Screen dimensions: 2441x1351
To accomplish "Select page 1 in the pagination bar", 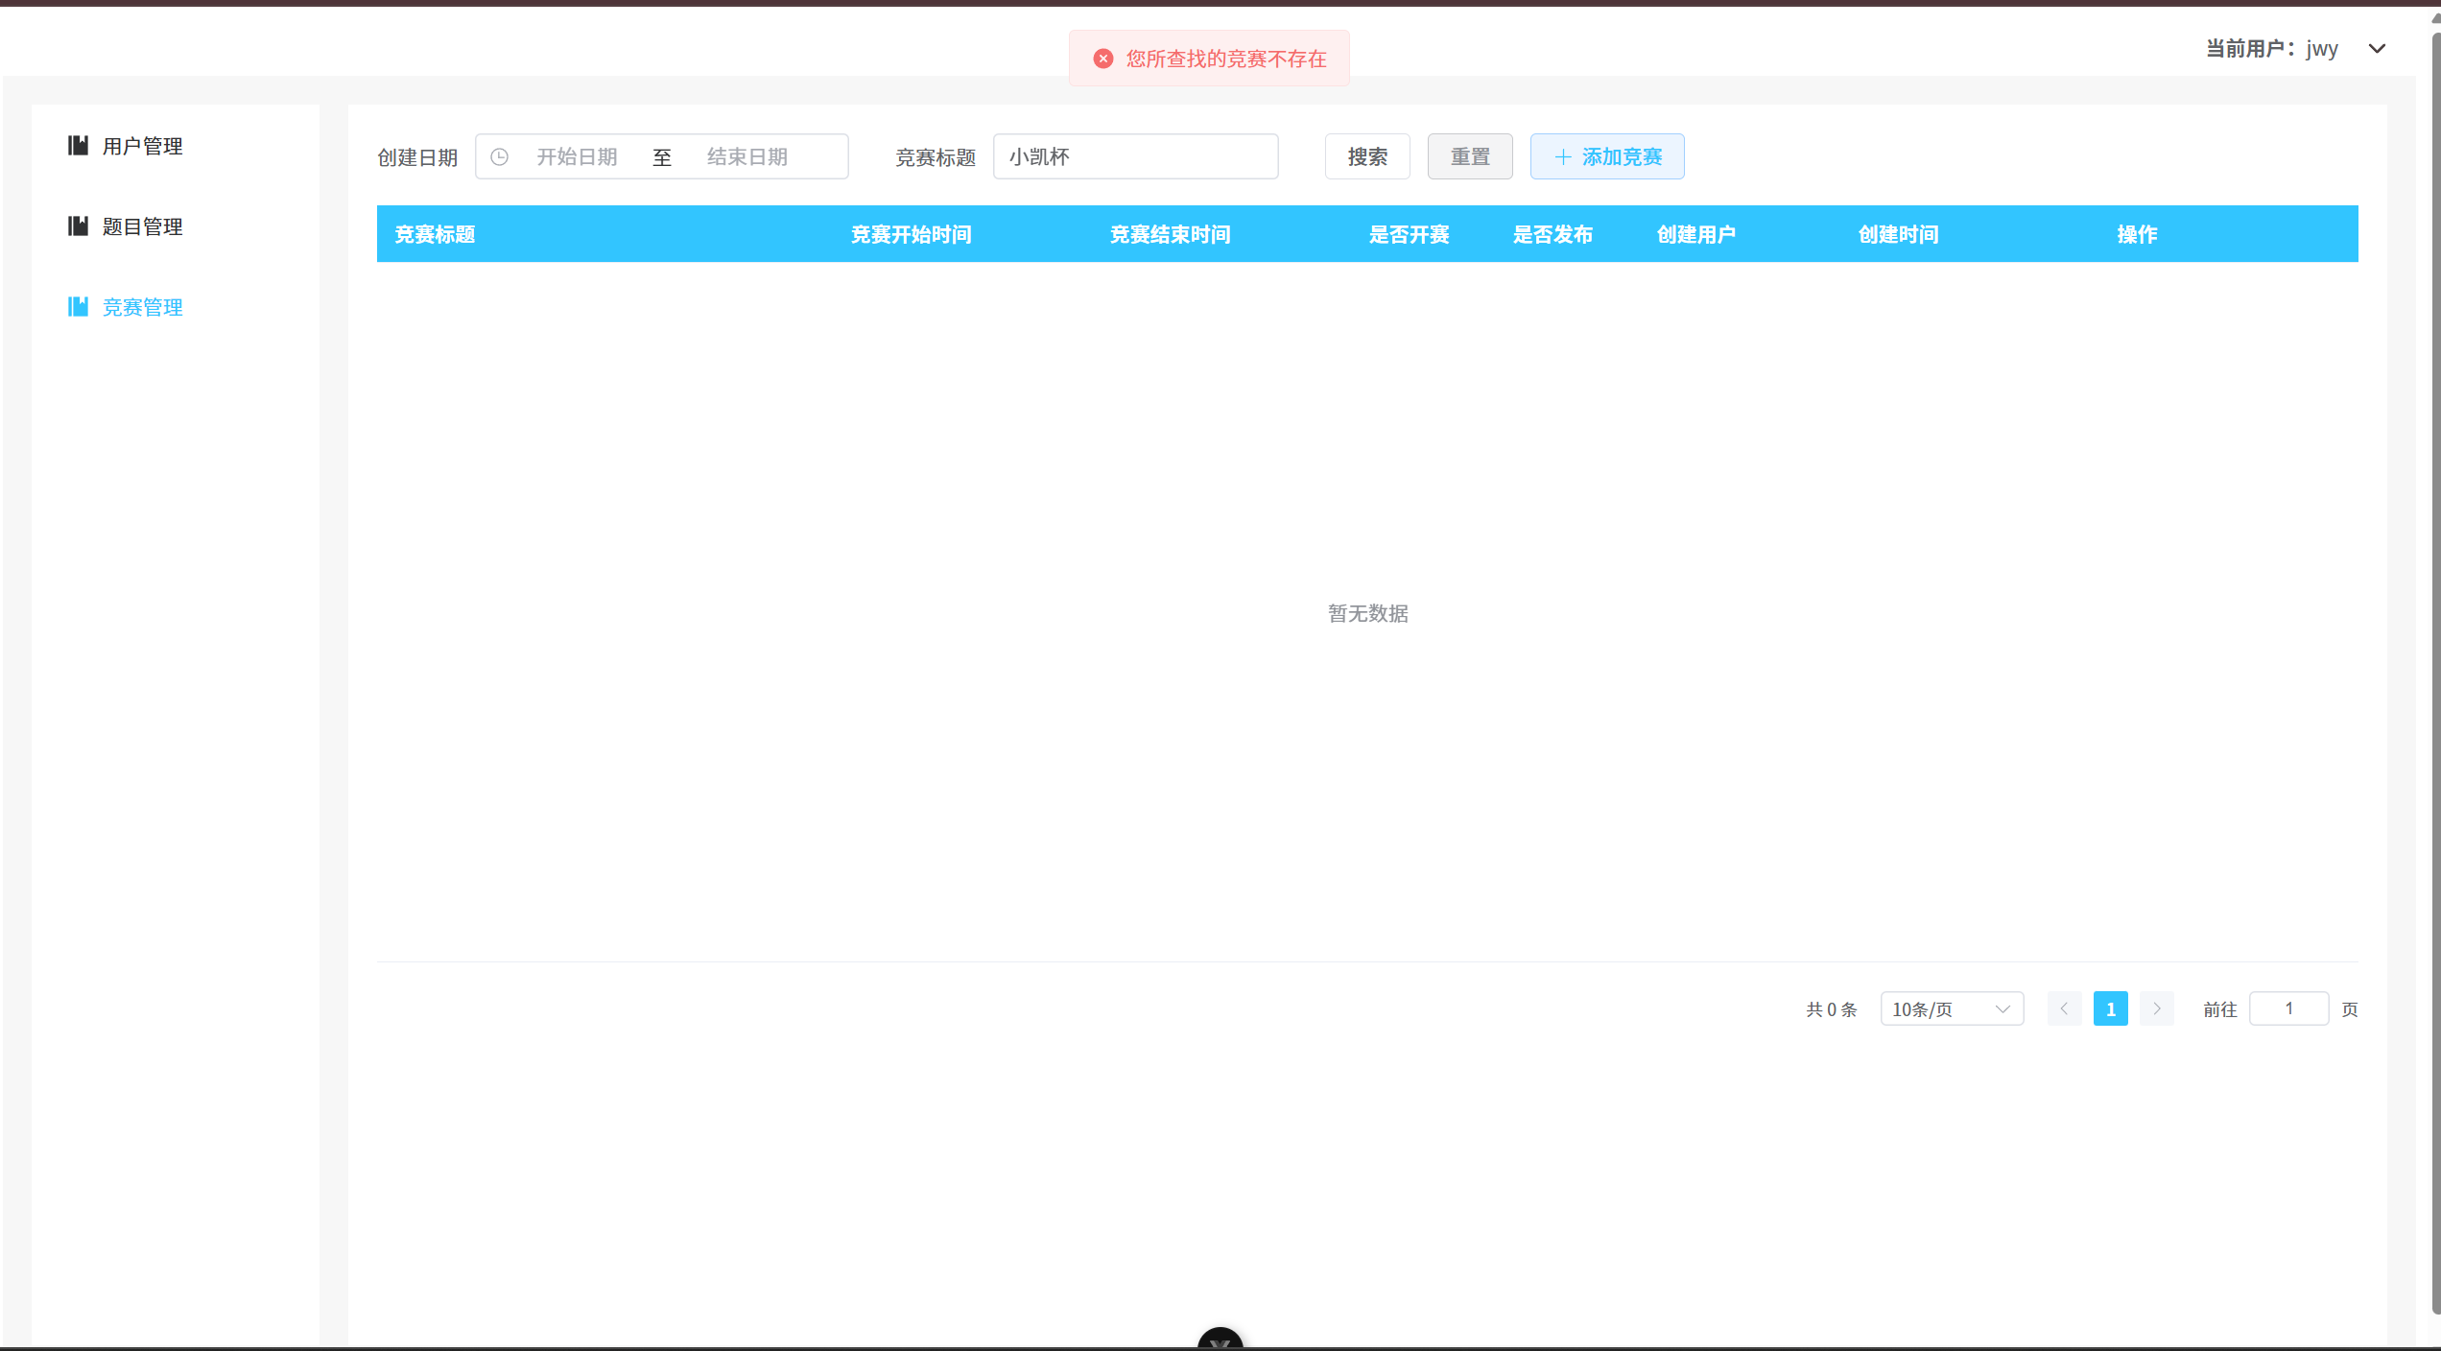I will (x=2111, y=1008).
